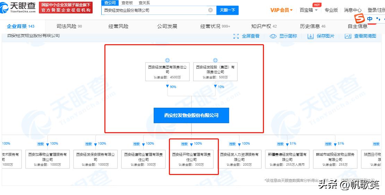The image size is (385, 195).
Task: Click the 控股 tag above 新疆喜德经发物业管理有限公司
Action: point(280,144)
